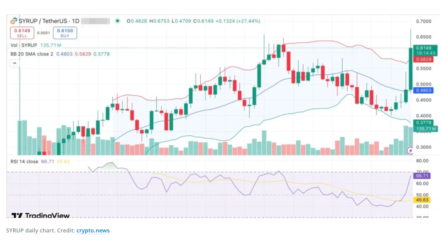Click the purple lightning bolt icon
442x242 pixels.
coord(410,150)
